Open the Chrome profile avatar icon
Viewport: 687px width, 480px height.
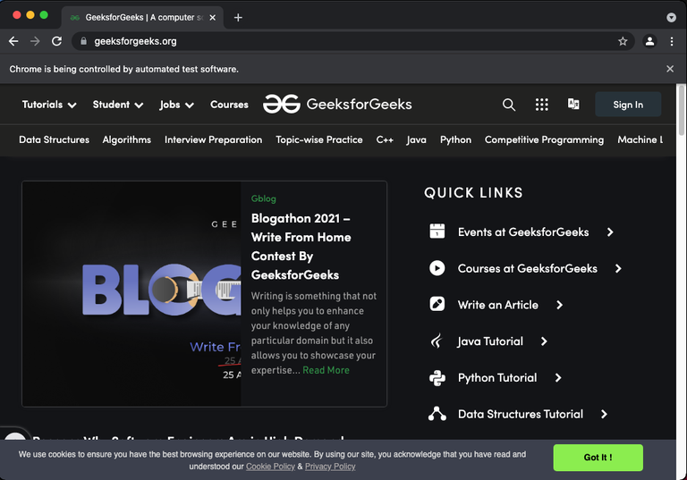coord(649,41)
